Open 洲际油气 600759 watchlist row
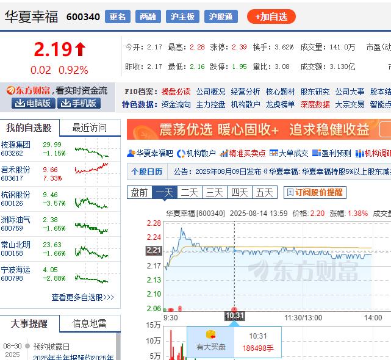Screen dimensions: 391x360 coord(60,224)
